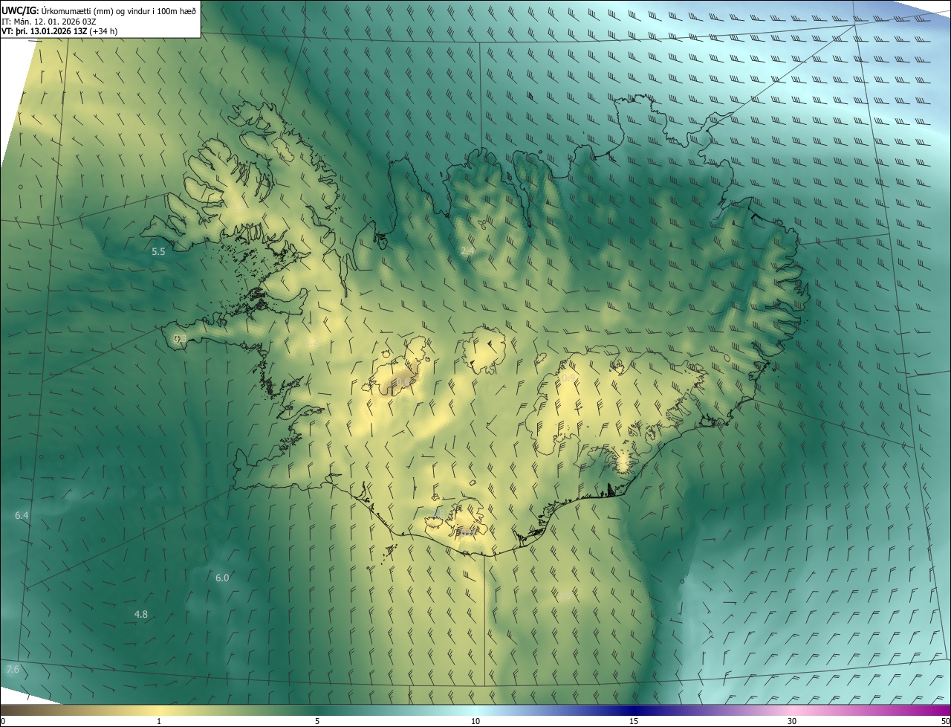Image resolution: width=951 pixels, height=727 pixels.
Task: Click the '0.6' value on the central glacier
Action: [403, 382]
